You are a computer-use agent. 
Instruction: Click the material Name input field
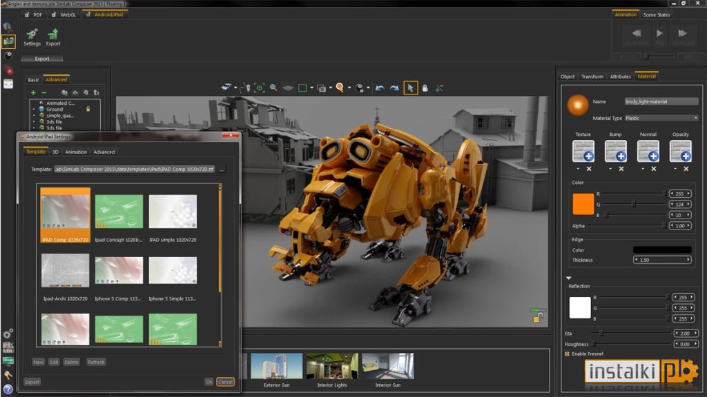click(x=661, y=102)
